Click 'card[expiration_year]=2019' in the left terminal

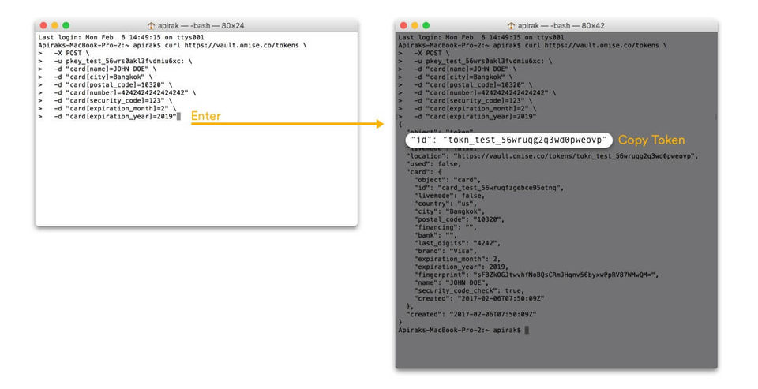point(121,117)
